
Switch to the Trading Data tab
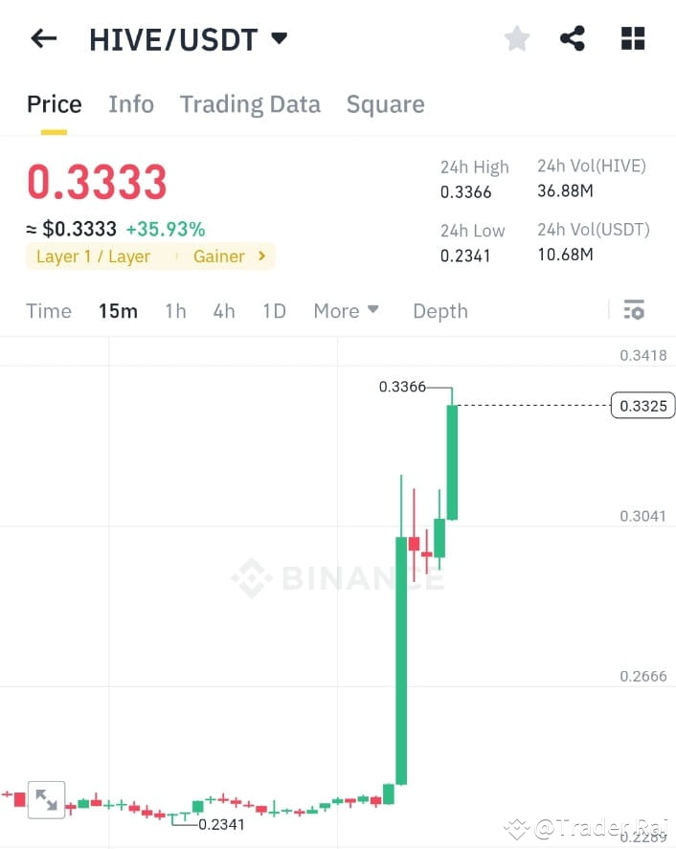click(x=250, y=103)
